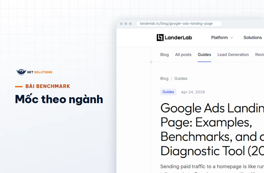Click the BÀI BENCHMARK label
The width and height of the screenshot is (264, 173).
tap(48, 86)
